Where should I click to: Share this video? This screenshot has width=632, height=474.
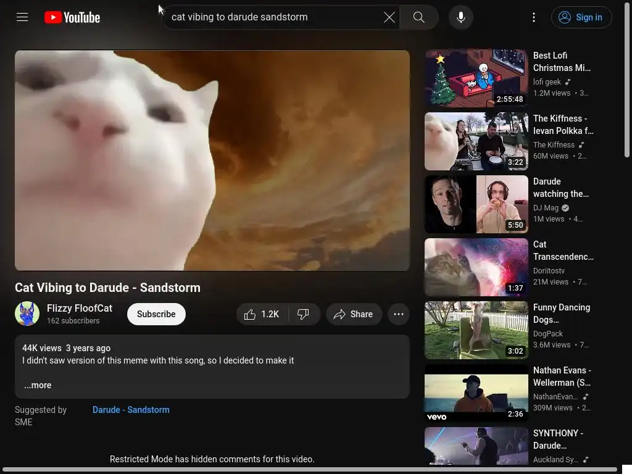354,314
